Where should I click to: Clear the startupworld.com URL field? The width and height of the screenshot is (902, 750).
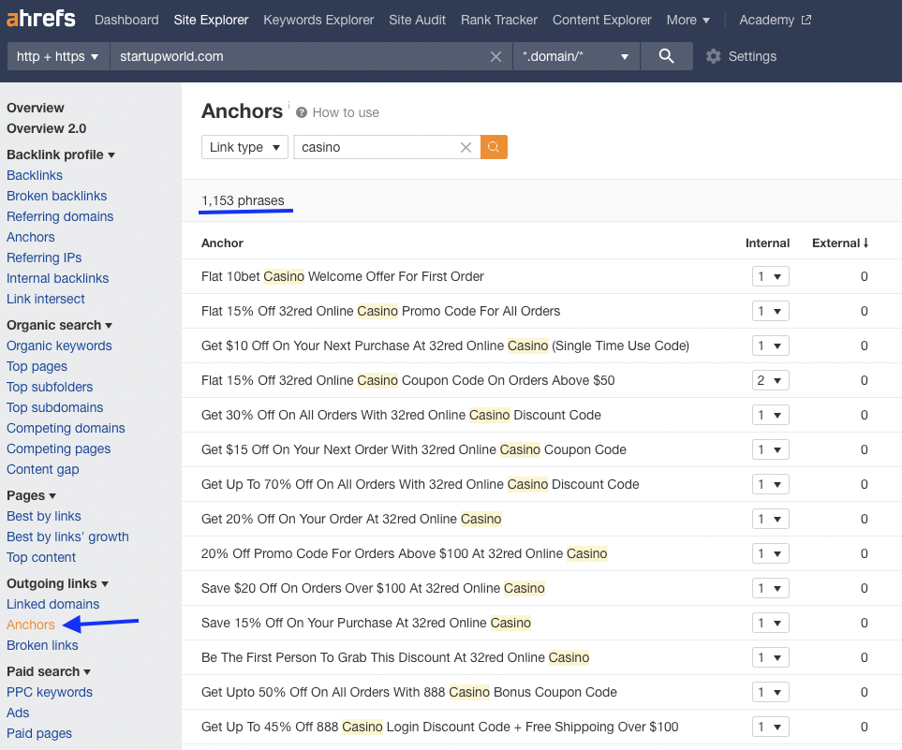pos(495,56)
